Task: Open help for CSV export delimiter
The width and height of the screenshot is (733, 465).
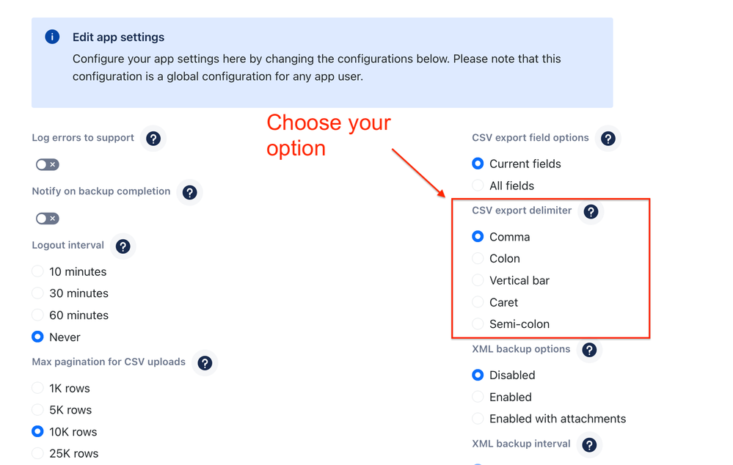Action: (591, 210)
